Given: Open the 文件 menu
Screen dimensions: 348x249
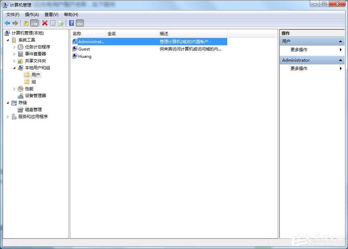Looking at the screenshot, I should coord(12,14).
